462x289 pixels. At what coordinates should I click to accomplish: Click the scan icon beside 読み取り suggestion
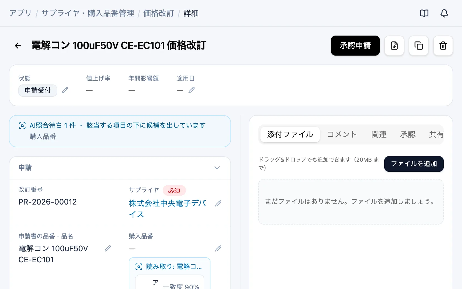pyautogui.click(x=139, y=267)
